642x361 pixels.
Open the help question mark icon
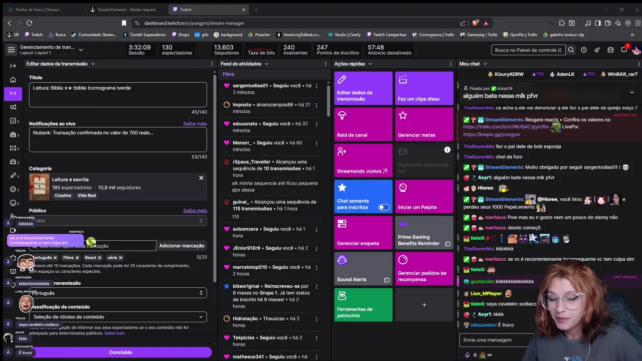click(x=584, y=50)
